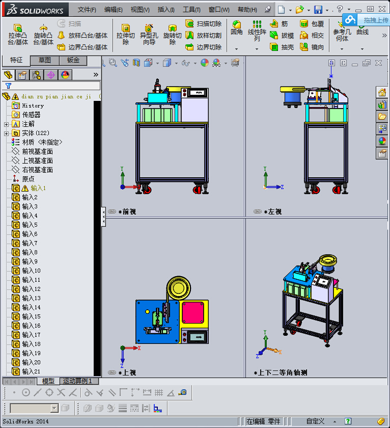Open the View Orientation dropdown arrow

[158, 63]
